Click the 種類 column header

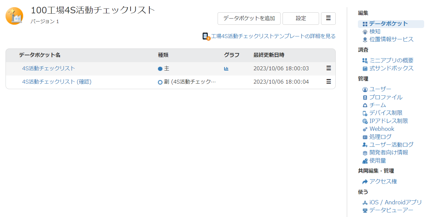click(163, 55)
